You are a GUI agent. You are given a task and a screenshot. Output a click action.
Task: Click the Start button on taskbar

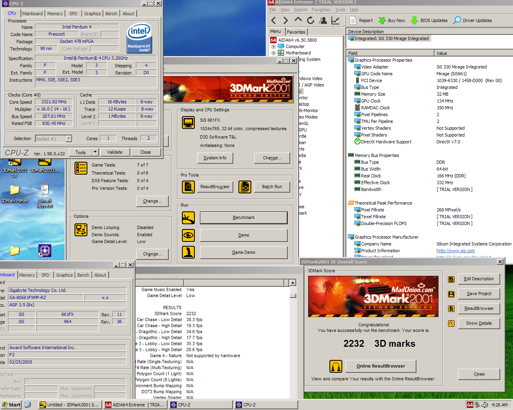click(x=11, y=405)
